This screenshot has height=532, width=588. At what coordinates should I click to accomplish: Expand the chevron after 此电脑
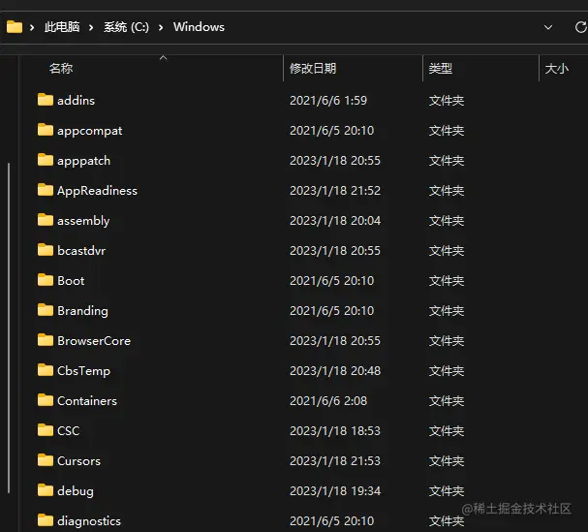click(91, 27)
